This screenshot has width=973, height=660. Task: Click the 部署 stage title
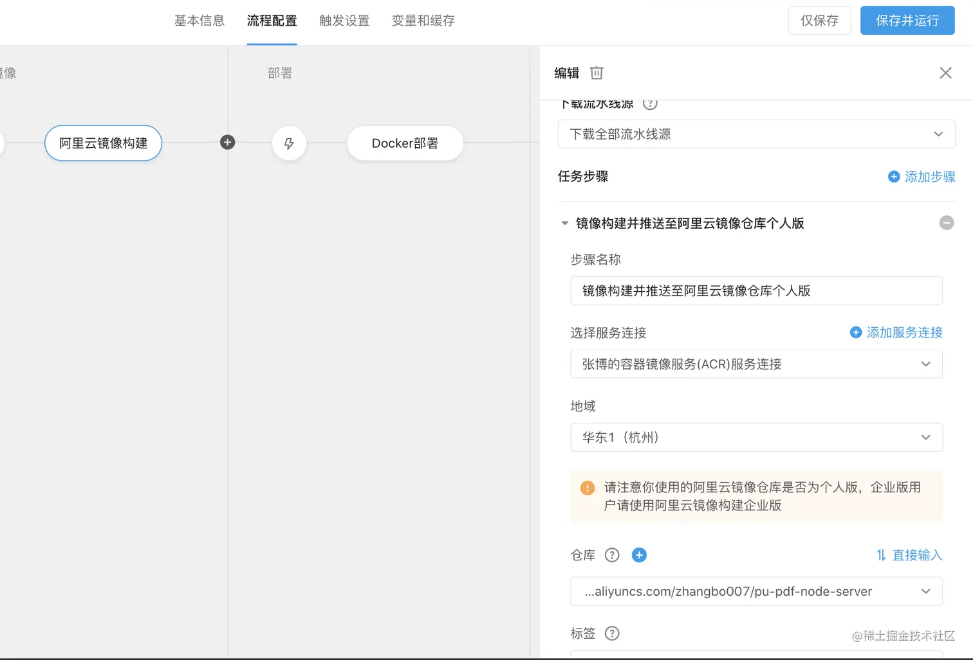pos(280,73)
